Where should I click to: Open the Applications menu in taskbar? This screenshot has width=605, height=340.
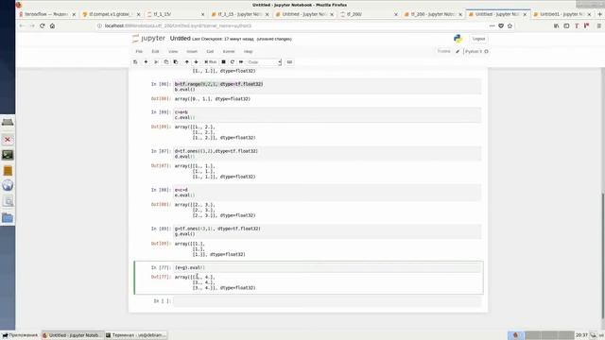point(20,335)
